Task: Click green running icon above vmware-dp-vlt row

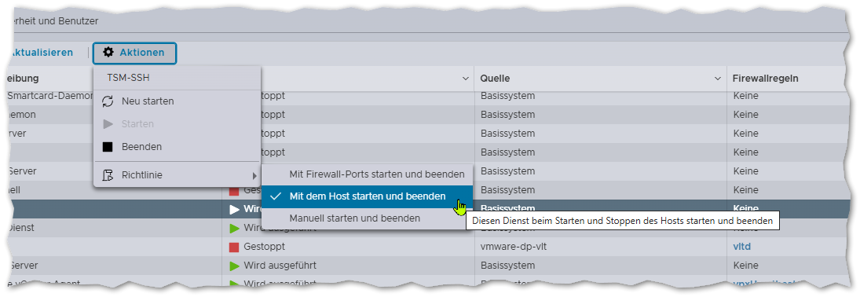Action: coord(235,228)
